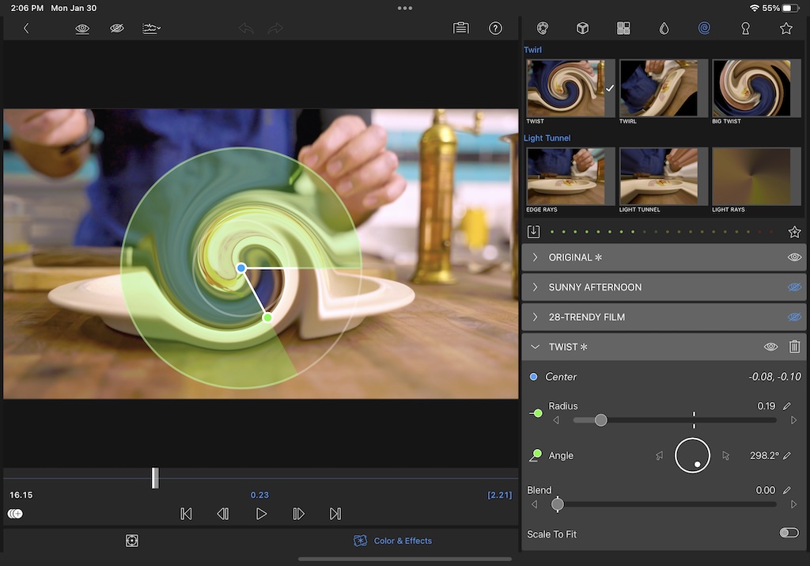810x566 pixels.
Task: Select the spiral distort effects tab
Action: [x=704, y=28]
